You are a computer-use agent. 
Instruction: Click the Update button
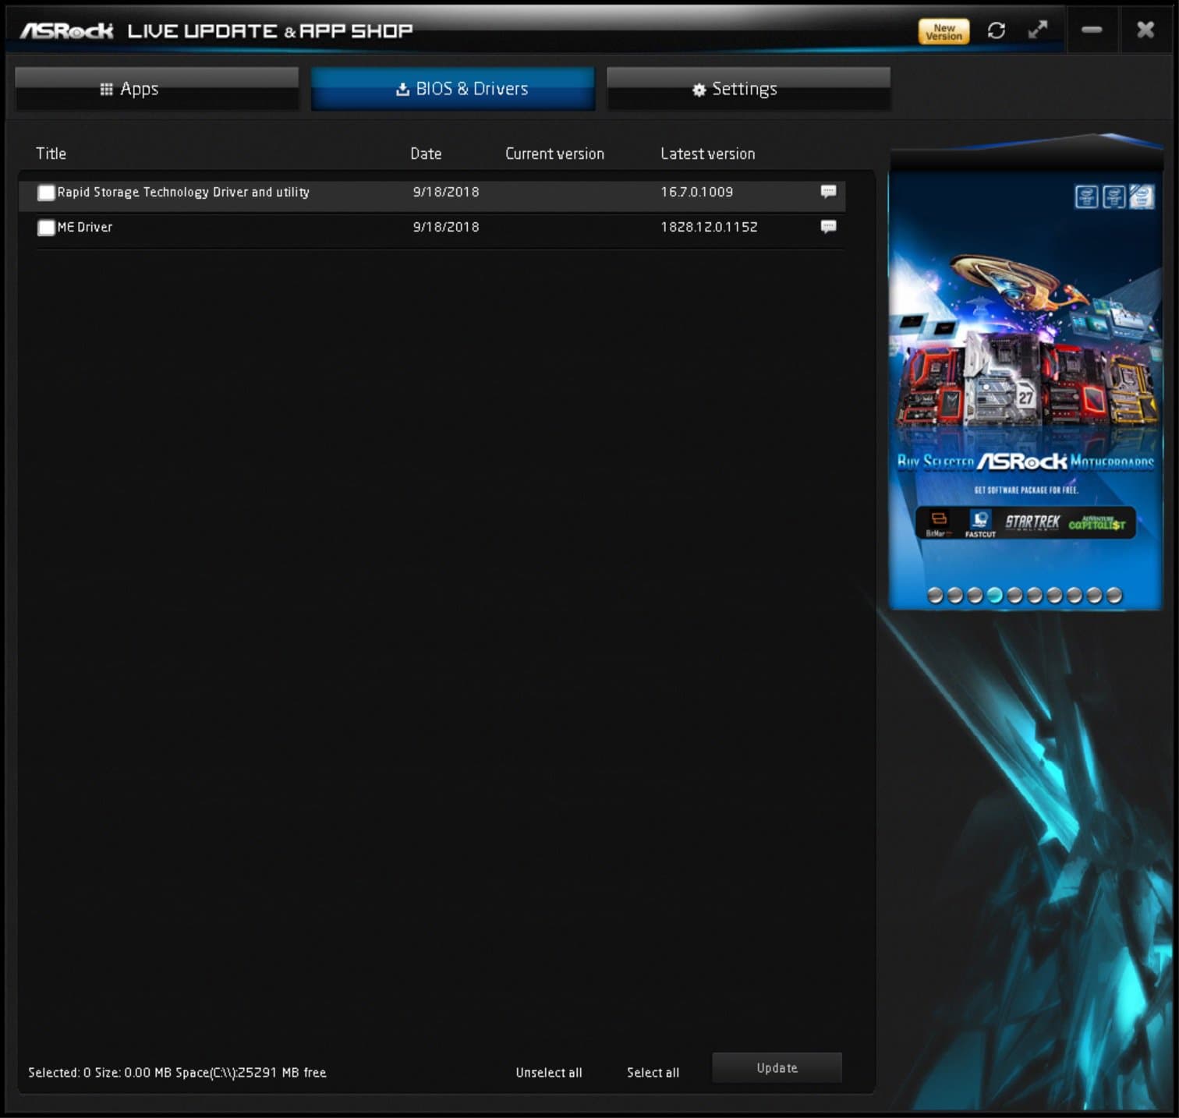(777, 1068)
